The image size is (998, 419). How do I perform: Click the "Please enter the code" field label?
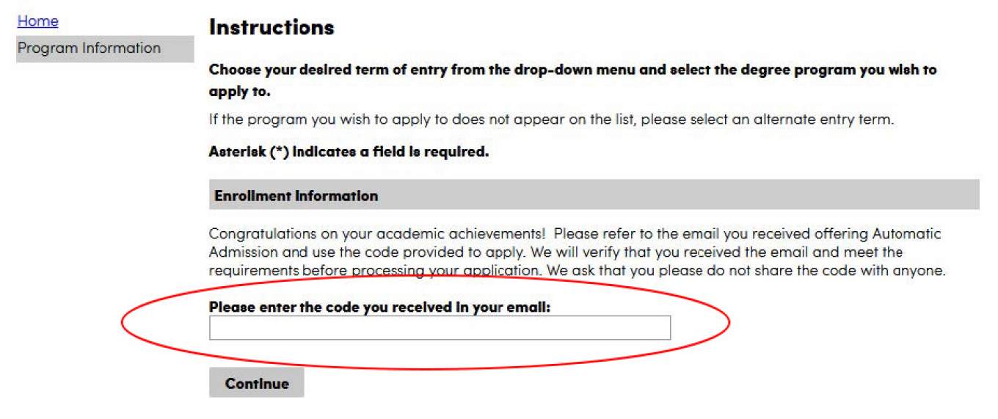(x=379, y=307)
